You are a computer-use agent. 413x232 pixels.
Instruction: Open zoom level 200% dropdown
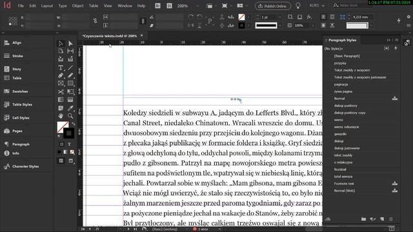(197, 6)
